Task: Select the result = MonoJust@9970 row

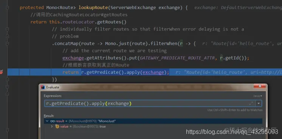Action: tap(153, 121)
